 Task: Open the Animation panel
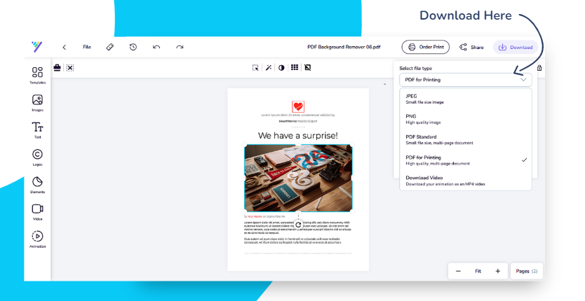(37, 239)
